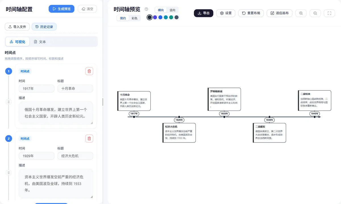Click the step number 2 circle
Screen dimensions: 341x204
click(9, 139)
